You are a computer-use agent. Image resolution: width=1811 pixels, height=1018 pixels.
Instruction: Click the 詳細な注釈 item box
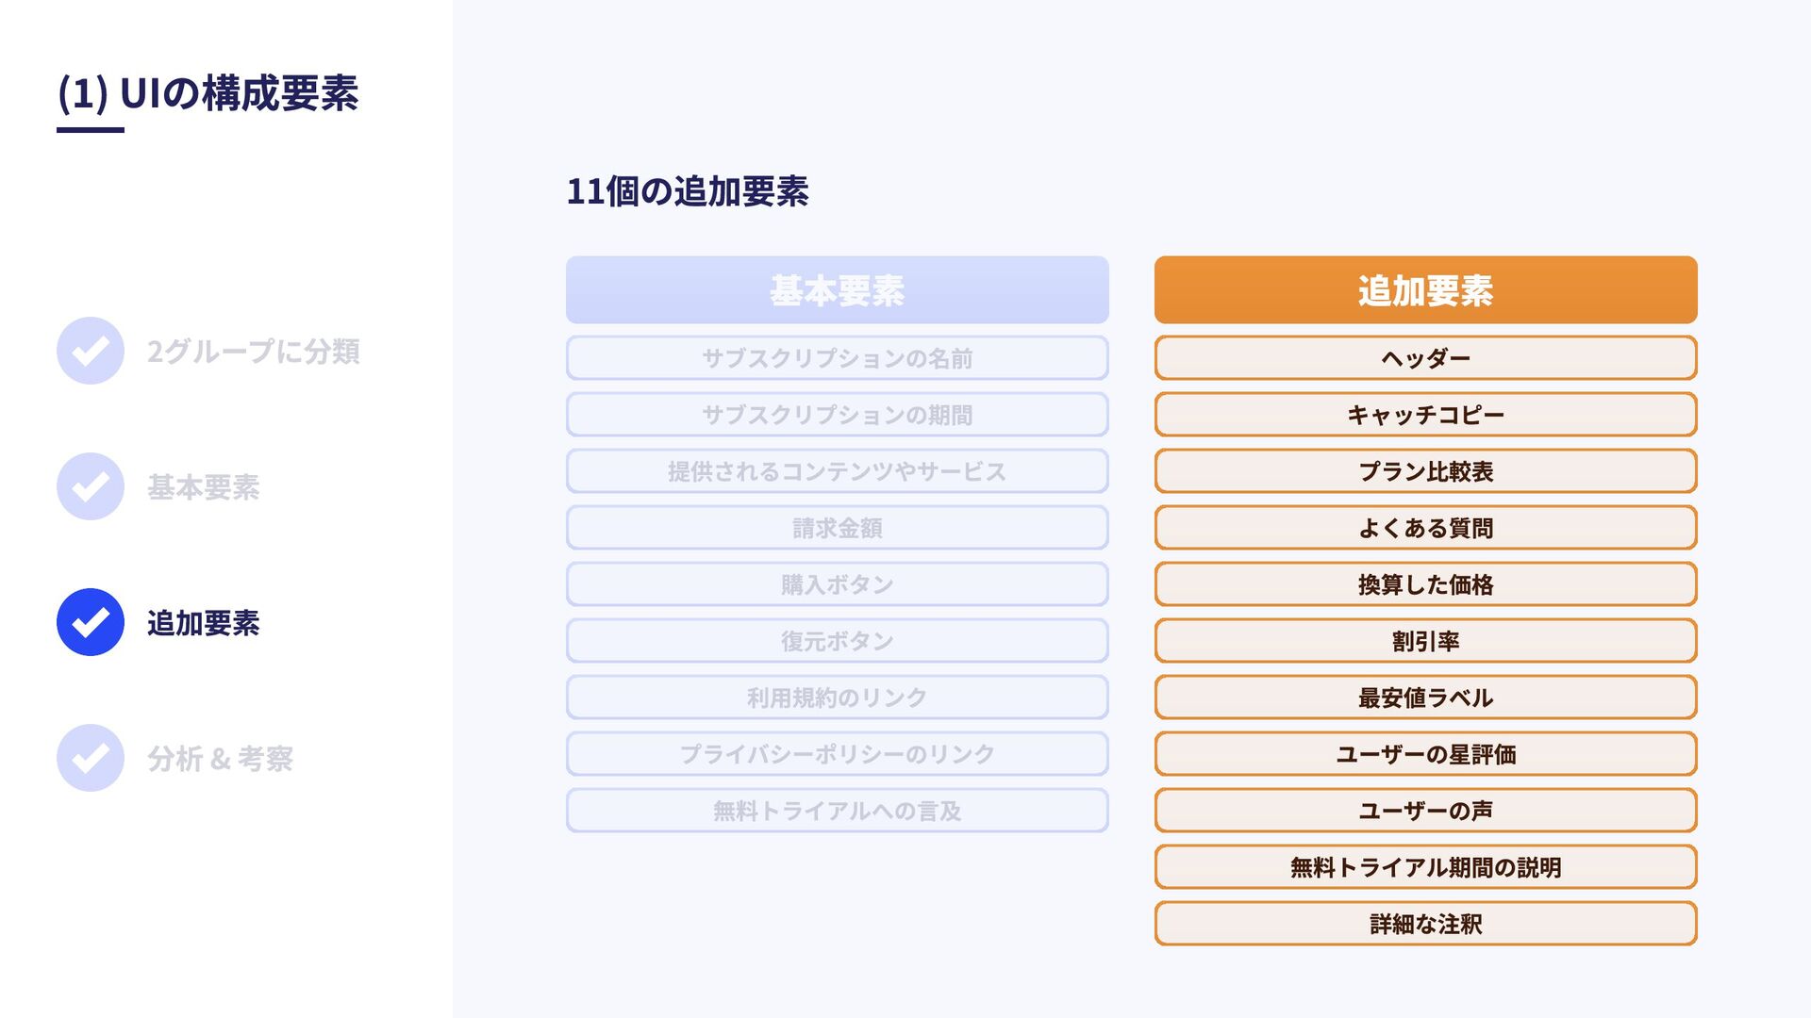pyautogui.click(x=1425, y=924)
